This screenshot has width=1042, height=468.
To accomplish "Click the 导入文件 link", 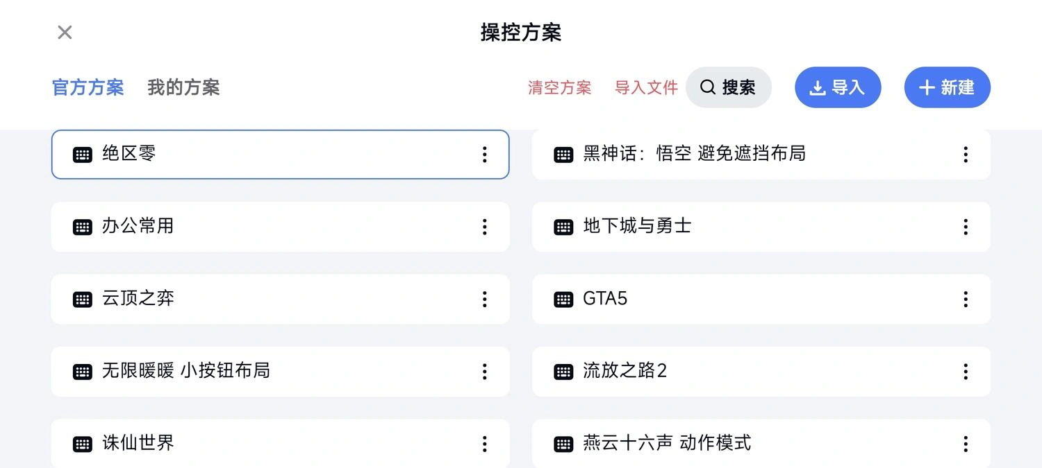I will pos(647,88).
